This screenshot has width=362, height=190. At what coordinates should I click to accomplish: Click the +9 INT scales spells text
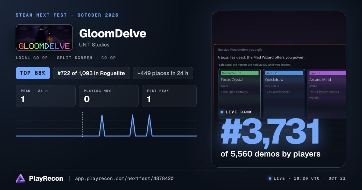pos(324,95)
